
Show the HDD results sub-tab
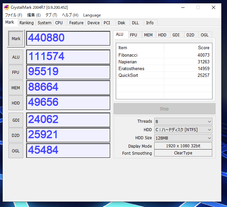[x=162, y=35]
